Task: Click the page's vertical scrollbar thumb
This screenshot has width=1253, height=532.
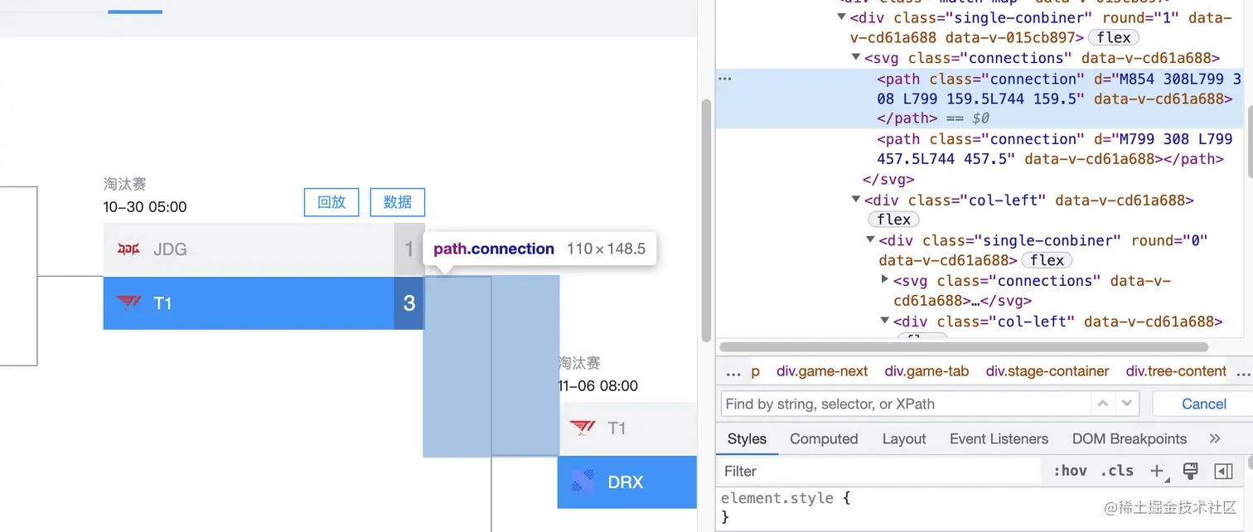Action: 706,220
